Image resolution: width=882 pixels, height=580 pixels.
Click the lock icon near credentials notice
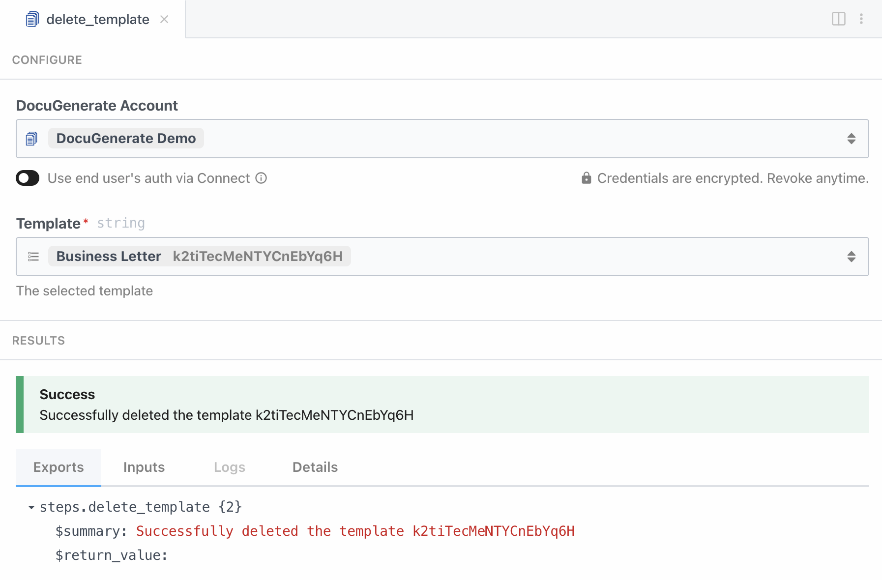pos(586,178)
